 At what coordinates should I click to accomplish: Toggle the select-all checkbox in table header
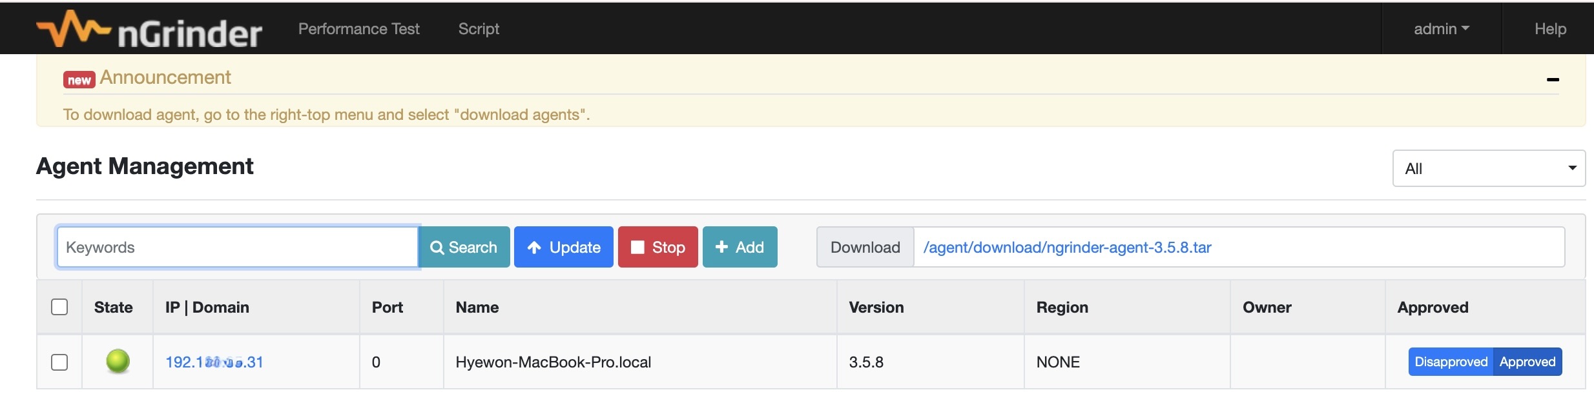[x=59, y=307]
